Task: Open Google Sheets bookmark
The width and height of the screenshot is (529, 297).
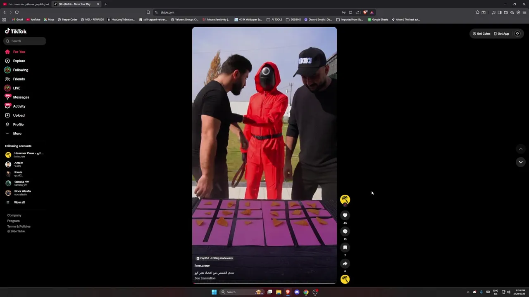Action: (x=378, y=19)
